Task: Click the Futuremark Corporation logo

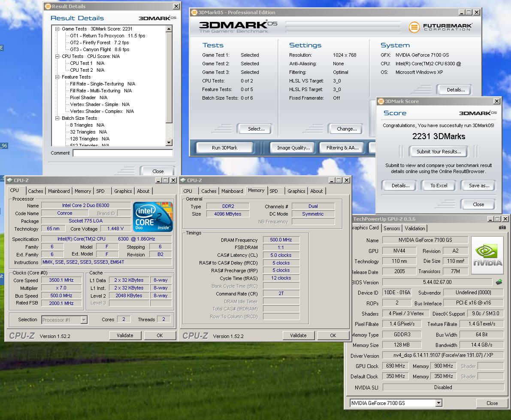Action: [440, 27]
